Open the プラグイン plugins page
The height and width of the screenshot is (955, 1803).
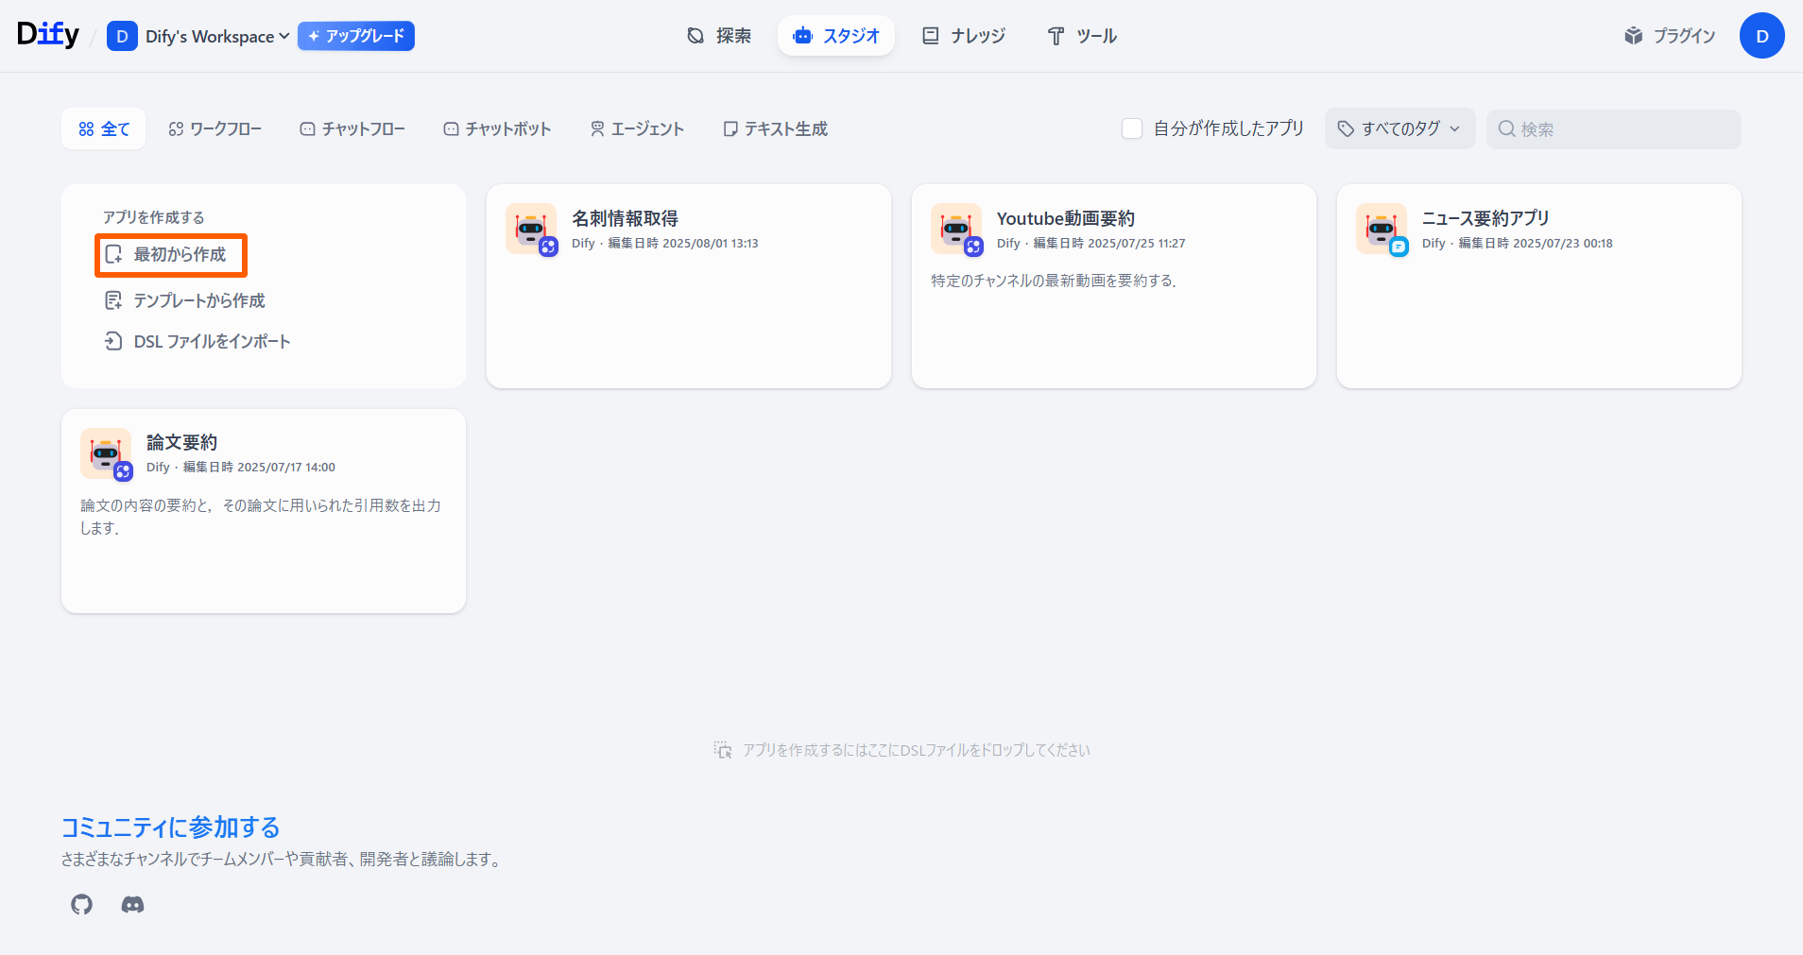(1670, 36)
